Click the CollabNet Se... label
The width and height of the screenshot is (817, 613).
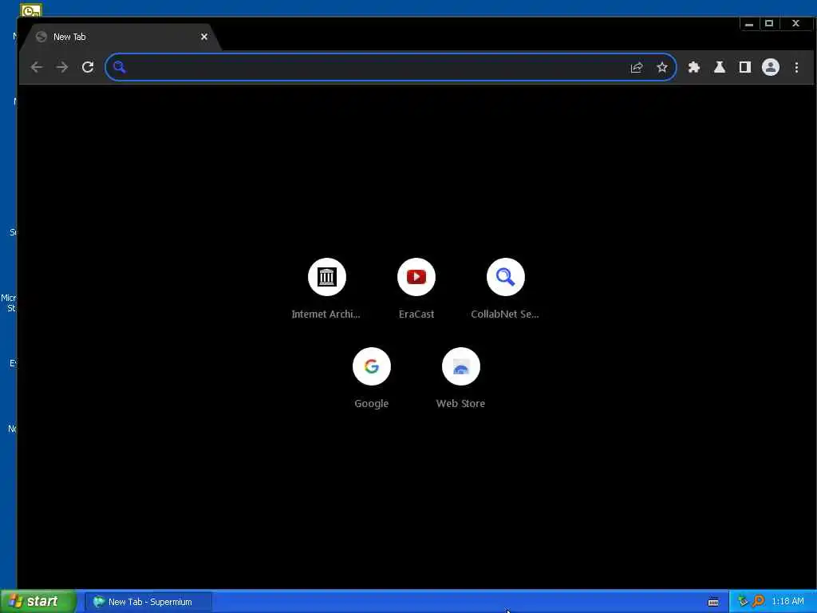point(505,314)
